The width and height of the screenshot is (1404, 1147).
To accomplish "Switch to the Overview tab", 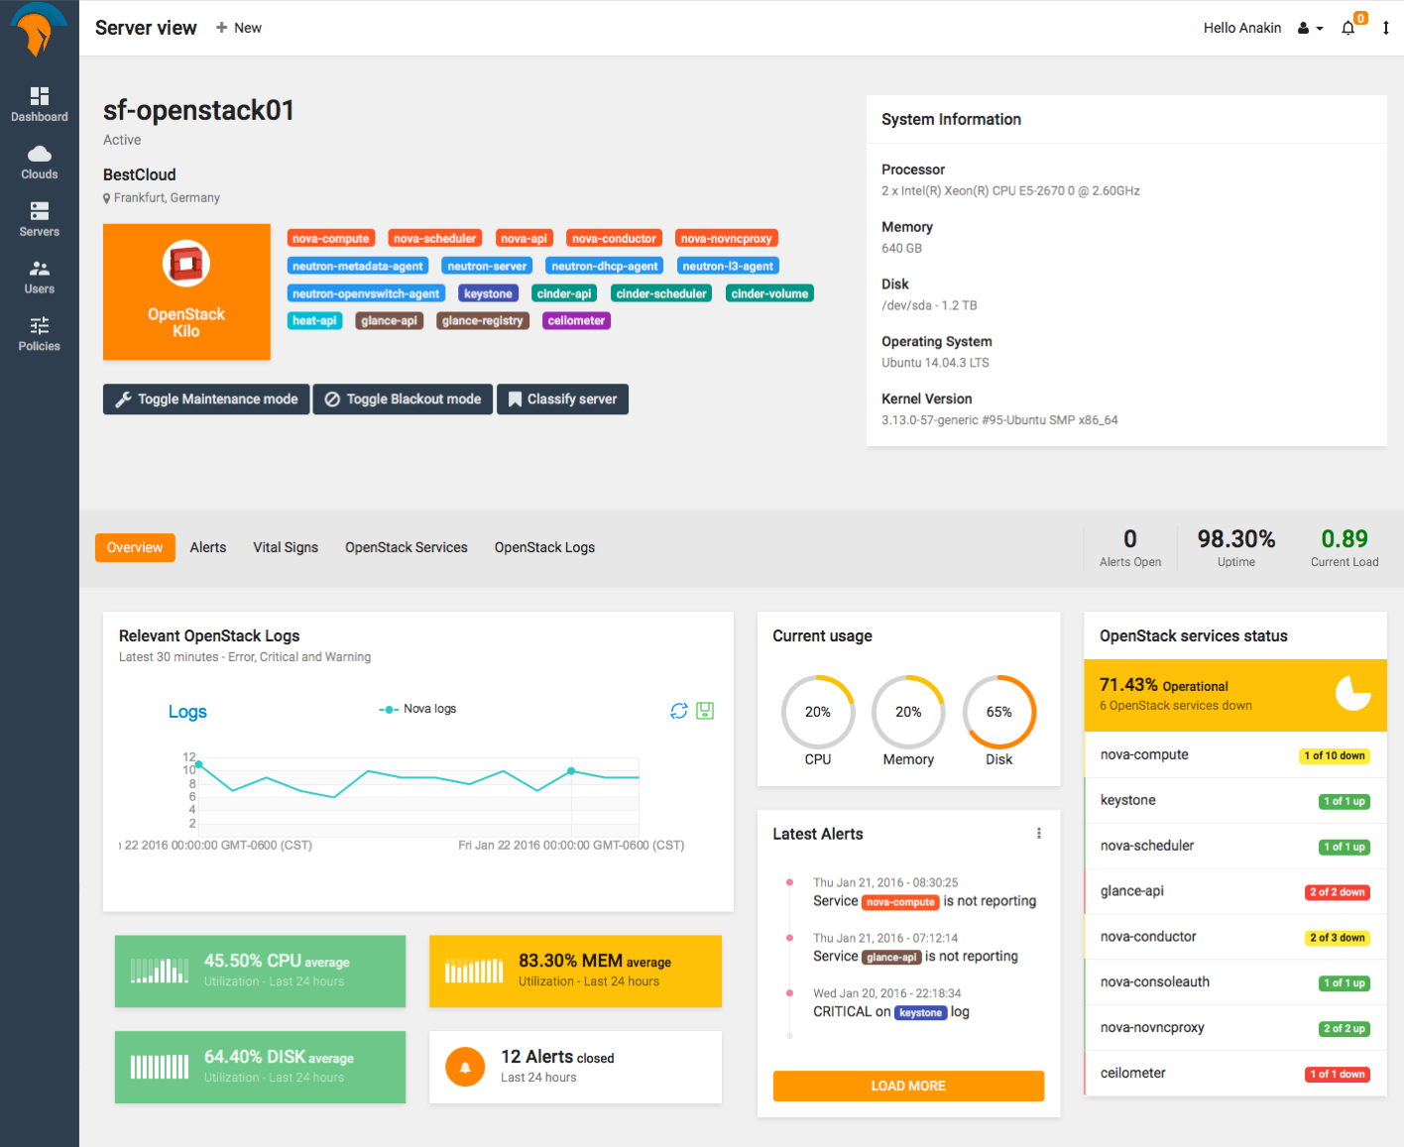I will [135, 547].
